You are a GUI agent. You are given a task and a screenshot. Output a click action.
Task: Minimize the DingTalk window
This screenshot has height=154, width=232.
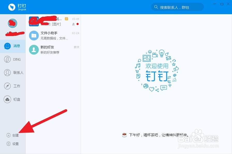tap(215, 4)
